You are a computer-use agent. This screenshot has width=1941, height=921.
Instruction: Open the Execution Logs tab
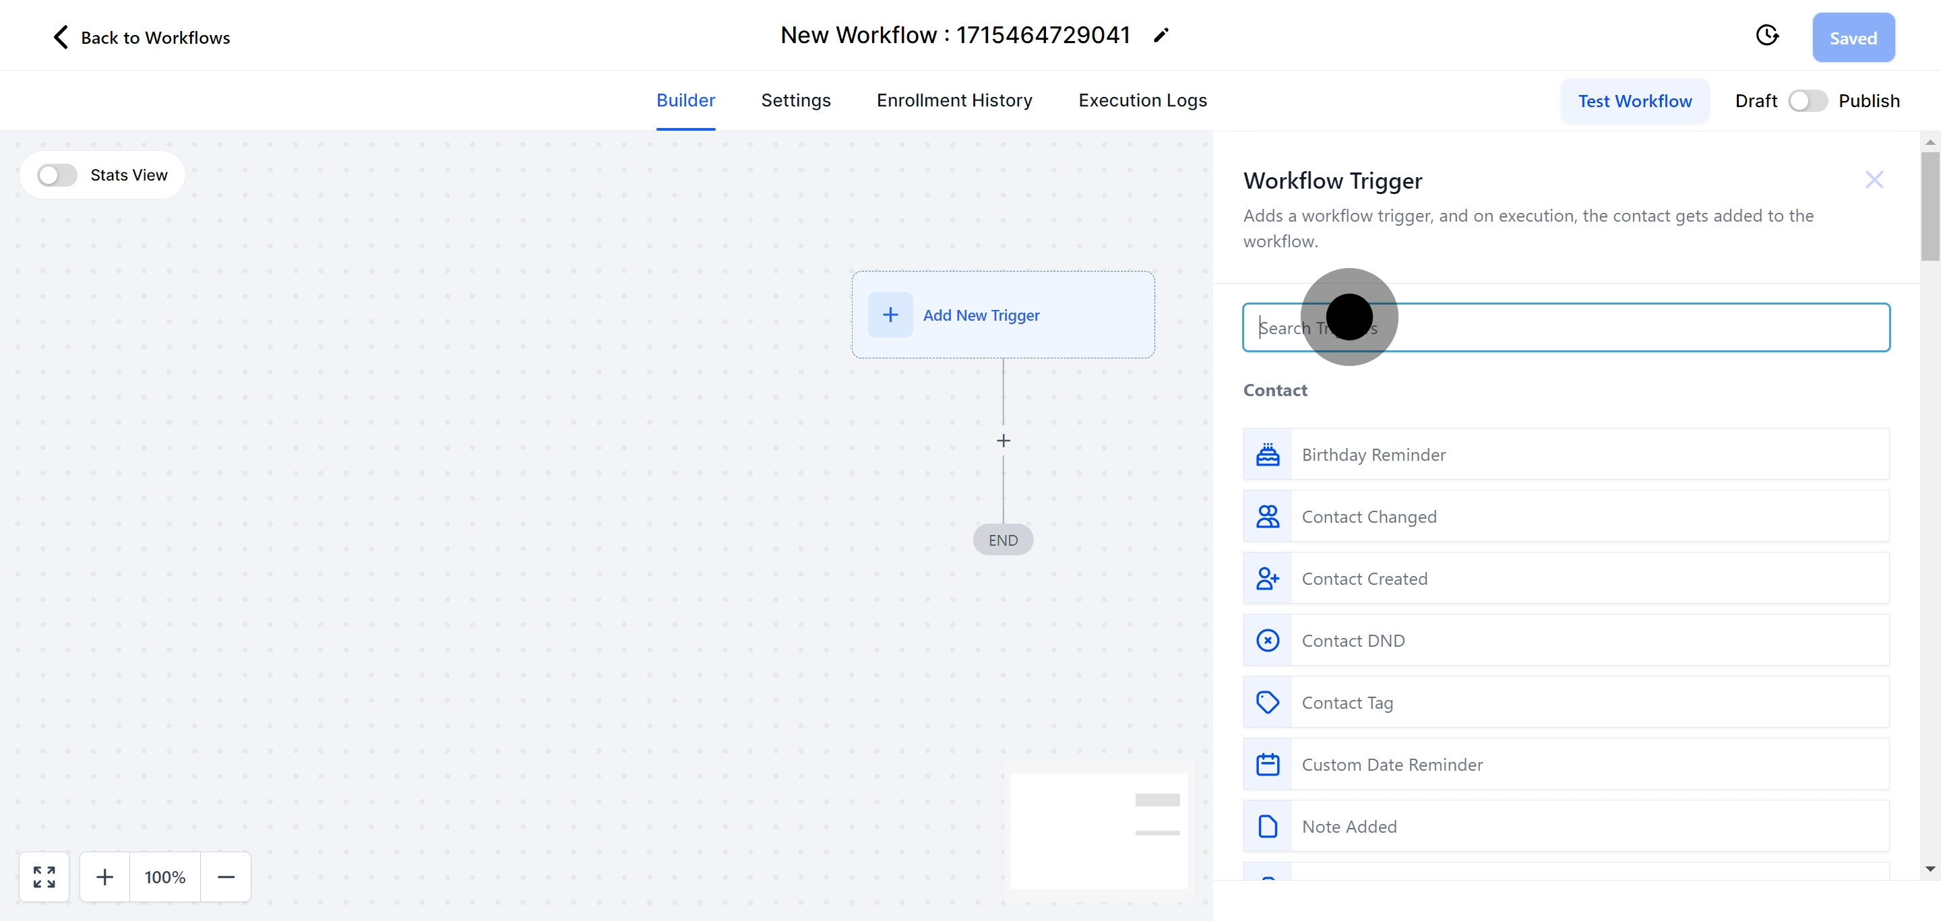click(1142, 100)
